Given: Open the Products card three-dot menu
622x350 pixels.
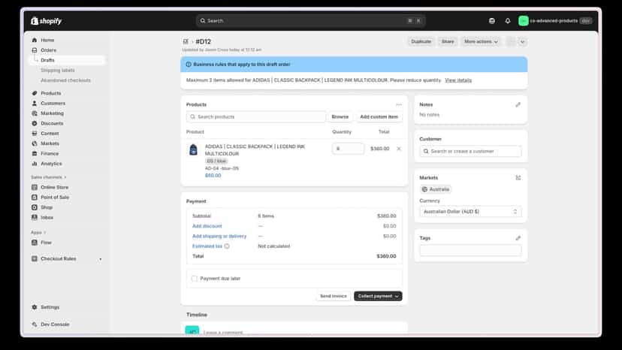Looking at the screenshot, I should point(399,104).
